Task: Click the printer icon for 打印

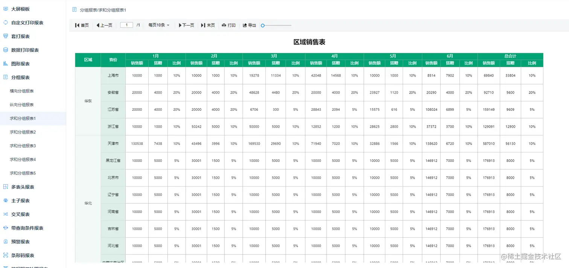Action: pos(224,25)
